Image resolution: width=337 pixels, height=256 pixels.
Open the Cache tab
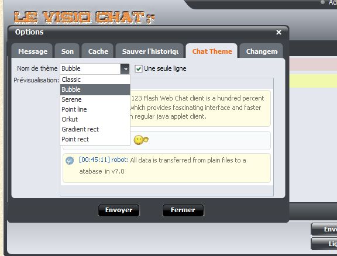coord(98,51)
